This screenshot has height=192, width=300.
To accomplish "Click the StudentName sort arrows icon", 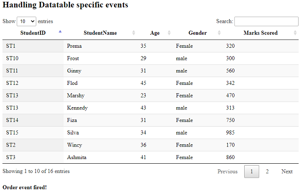I will click(x=133, y=33).
